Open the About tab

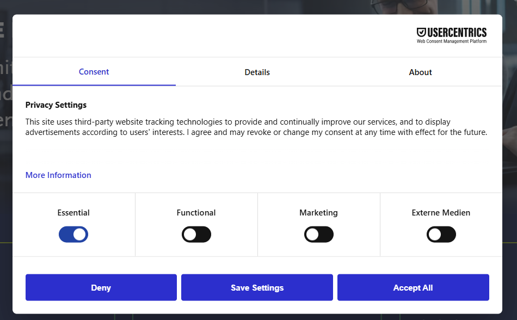tap(420, 72)
